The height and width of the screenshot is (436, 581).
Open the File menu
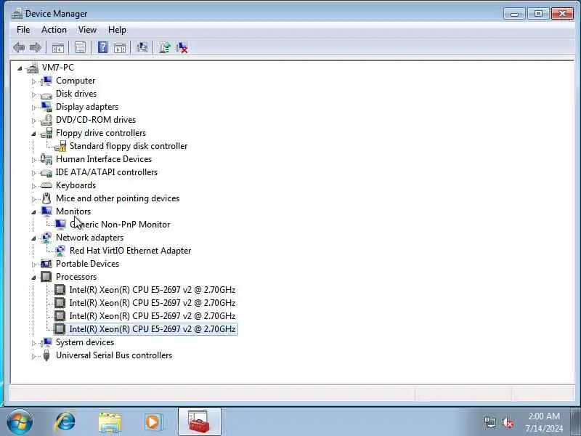23,30
